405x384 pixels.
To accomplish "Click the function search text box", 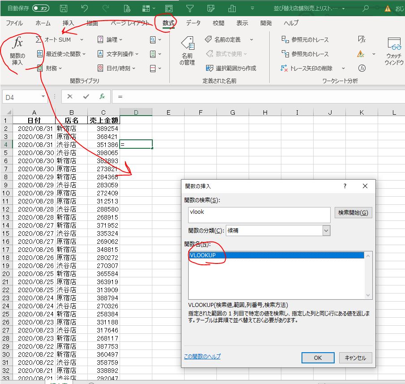I will pos(259,215).
